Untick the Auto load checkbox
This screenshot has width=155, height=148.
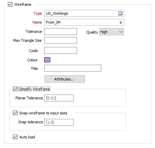(15, 137)
